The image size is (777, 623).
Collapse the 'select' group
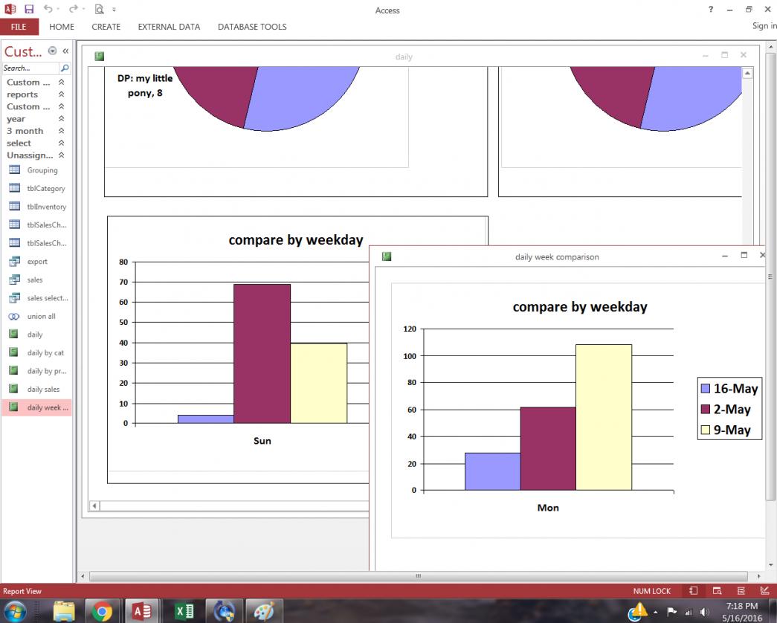click(x=62, y=143)
